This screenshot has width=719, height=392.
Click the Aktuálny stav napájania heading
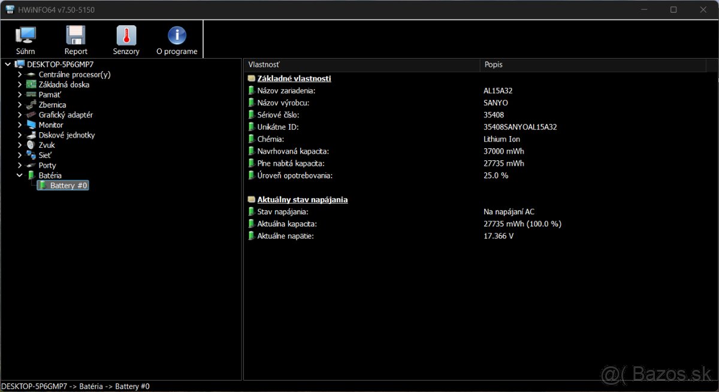tap(303, 199)
